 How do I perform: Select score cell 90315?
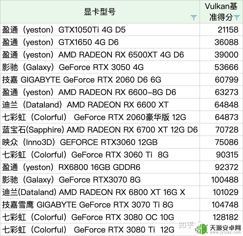point(221,155)
